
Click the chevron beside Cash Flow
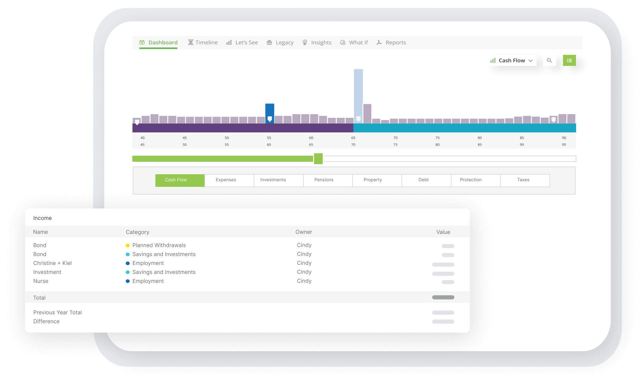coord(531,61)
